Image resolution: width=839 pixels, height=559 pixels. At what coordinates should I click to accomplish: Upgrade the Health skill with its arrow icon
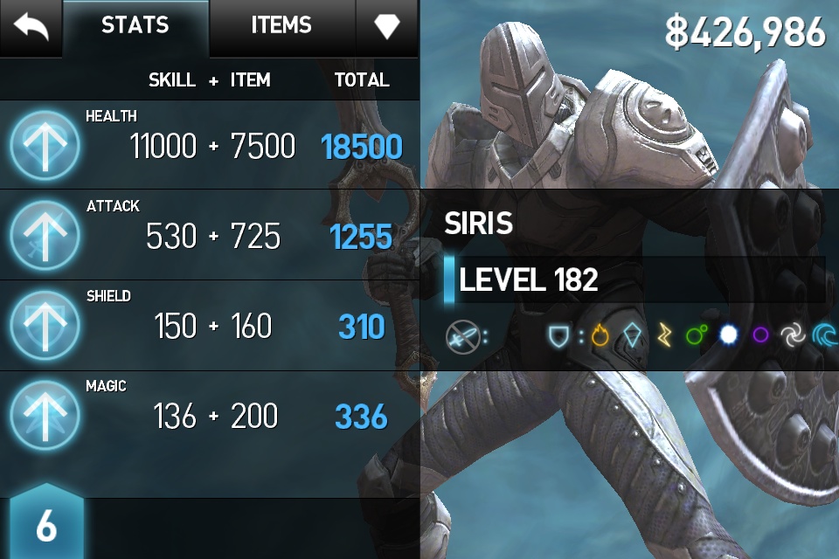(x=45, y=145)
